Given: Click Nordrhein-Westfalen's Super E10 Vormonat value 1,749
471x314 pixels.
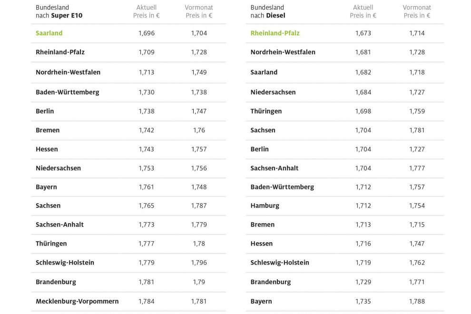Looking at the screenshot, I should coord(199,72).
